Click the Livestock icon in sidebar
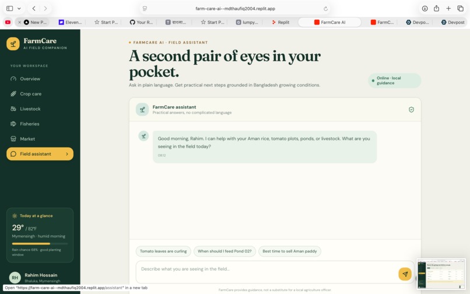The image size is (470, 294). pyautogui.click(x=13, y=109)
